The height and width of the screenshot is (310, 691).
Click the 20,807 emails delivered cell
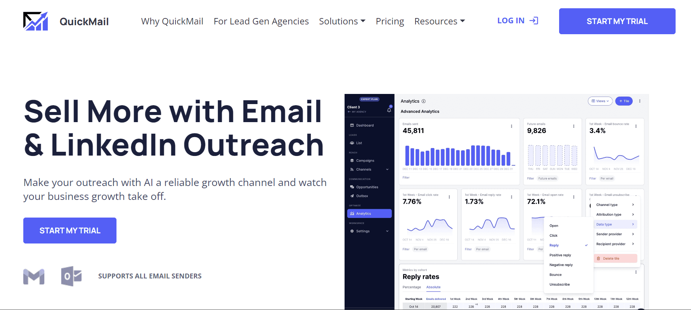436,307
